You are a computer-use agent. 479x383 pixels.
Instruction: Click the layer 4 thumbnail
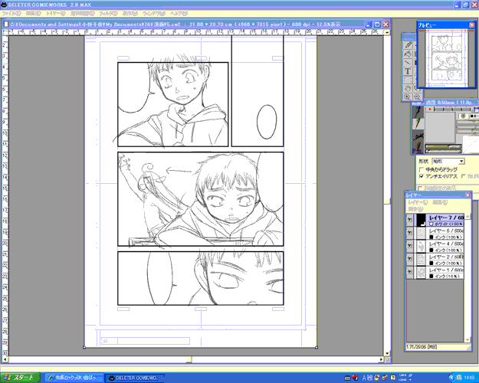(x=422, y=246)
